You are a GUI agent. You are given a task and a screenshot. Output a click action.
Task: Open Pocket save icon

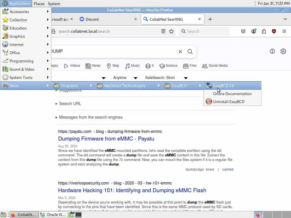coord(243,31)
